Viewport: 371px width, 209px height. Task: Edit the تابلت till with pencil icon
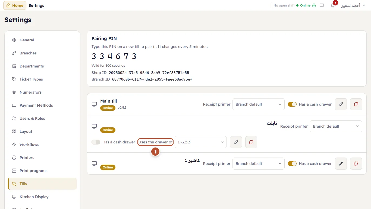tap(236, 142)
